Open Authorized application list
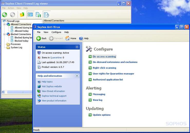Image resolution: width=190 pixels, height=133 pixels. click(x=108, y=80)
